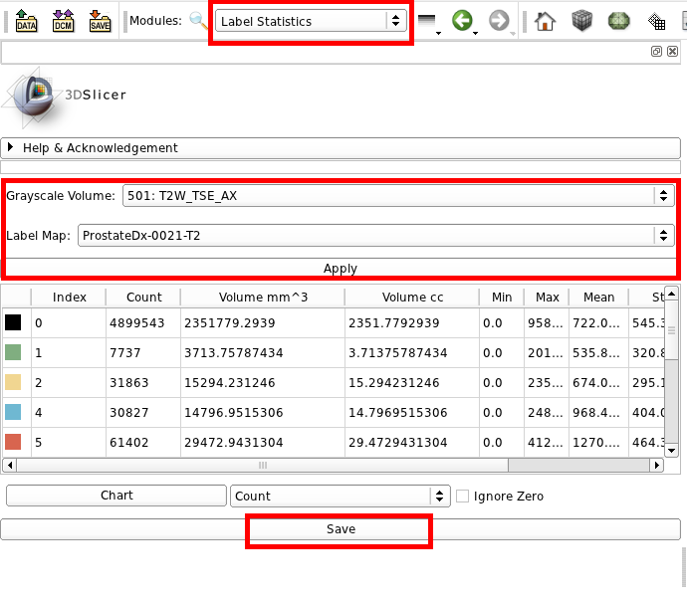
Task: Click the Chart button
Action: coord(116,496)
